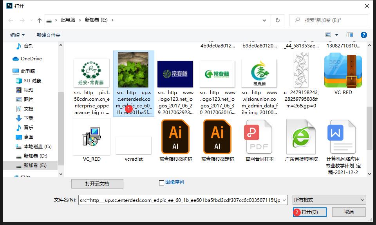Open the 所有格式 file type dropdown

[329, 200]
